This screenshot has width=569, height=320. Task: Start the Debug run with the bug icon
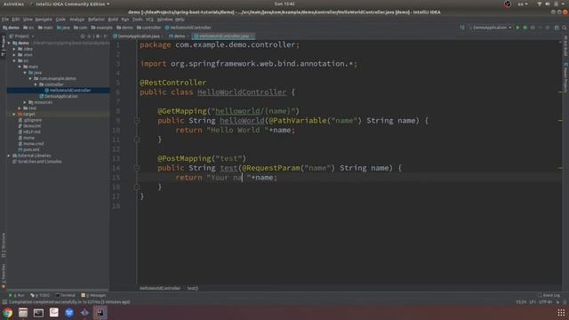click(525, 28)
